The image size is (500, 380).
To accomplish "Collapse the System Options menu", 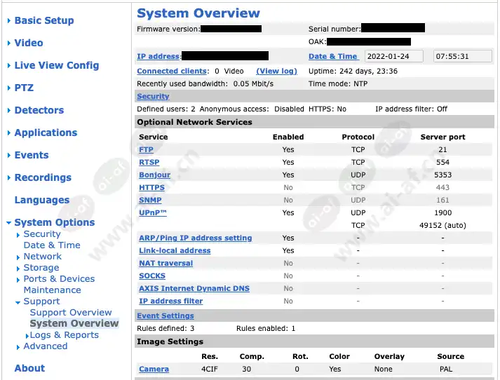I will point(54,222).
